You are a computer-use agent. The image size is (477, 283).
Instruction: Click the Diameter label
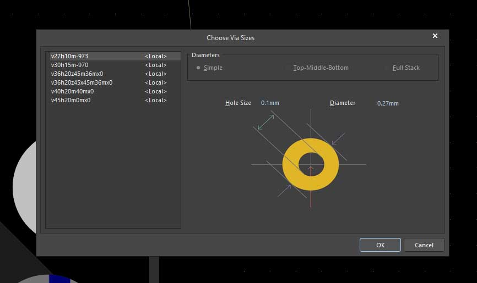[343, 103]
